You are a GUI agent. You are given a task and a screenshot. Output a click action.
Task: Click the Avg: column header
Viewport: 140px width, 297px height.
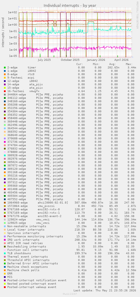(113, 64)
